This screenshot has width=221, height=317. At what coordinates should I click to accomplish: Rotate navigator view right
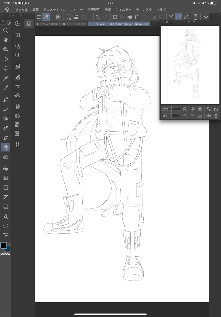[x=193, y=116]
